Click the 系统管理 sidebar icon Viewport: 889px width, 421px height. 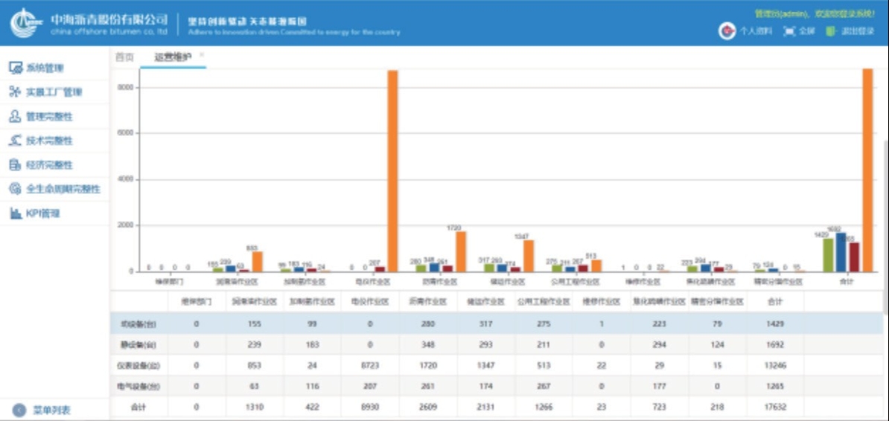click(x=16, y=68)
